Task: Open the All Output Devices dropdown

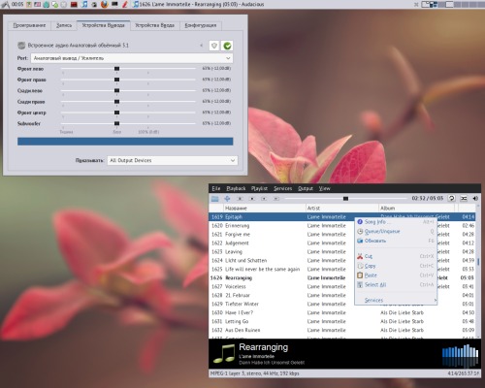Action: 173,160
